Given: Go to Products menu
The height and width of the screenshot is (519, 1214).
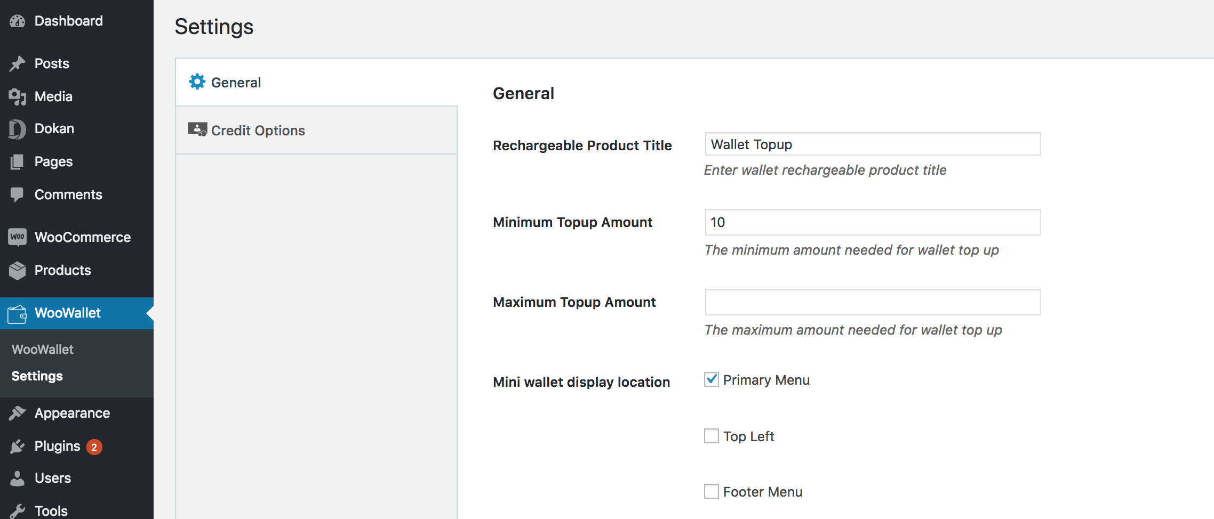Looking at the screenshot, I should [77, 270].
